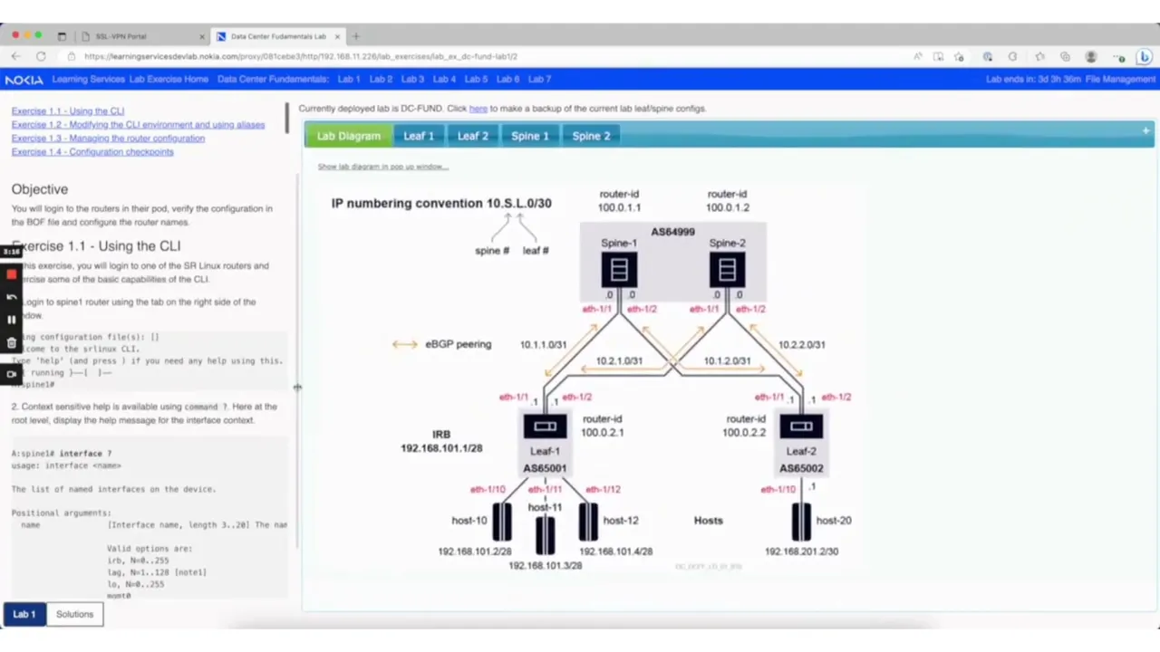Image resolution: width=1160 pixels, height=652 pixels.
Task: Go to Lab Exercise Home
Action: 169,80
